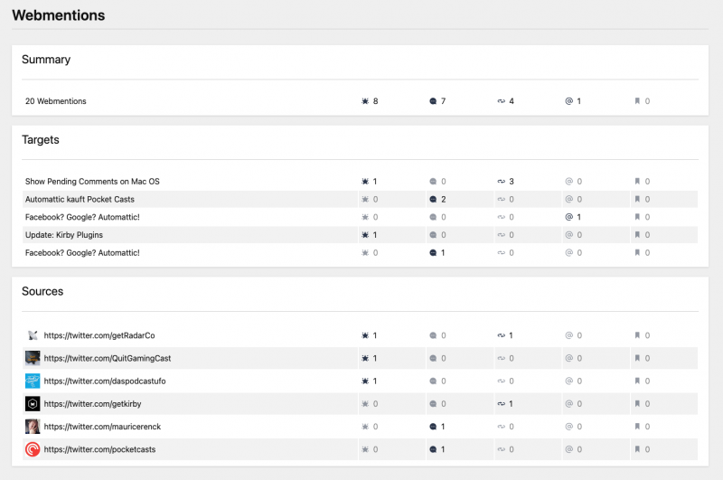
Task: Click like icon in the daspodcastufo row
Action: click(365, 381)
